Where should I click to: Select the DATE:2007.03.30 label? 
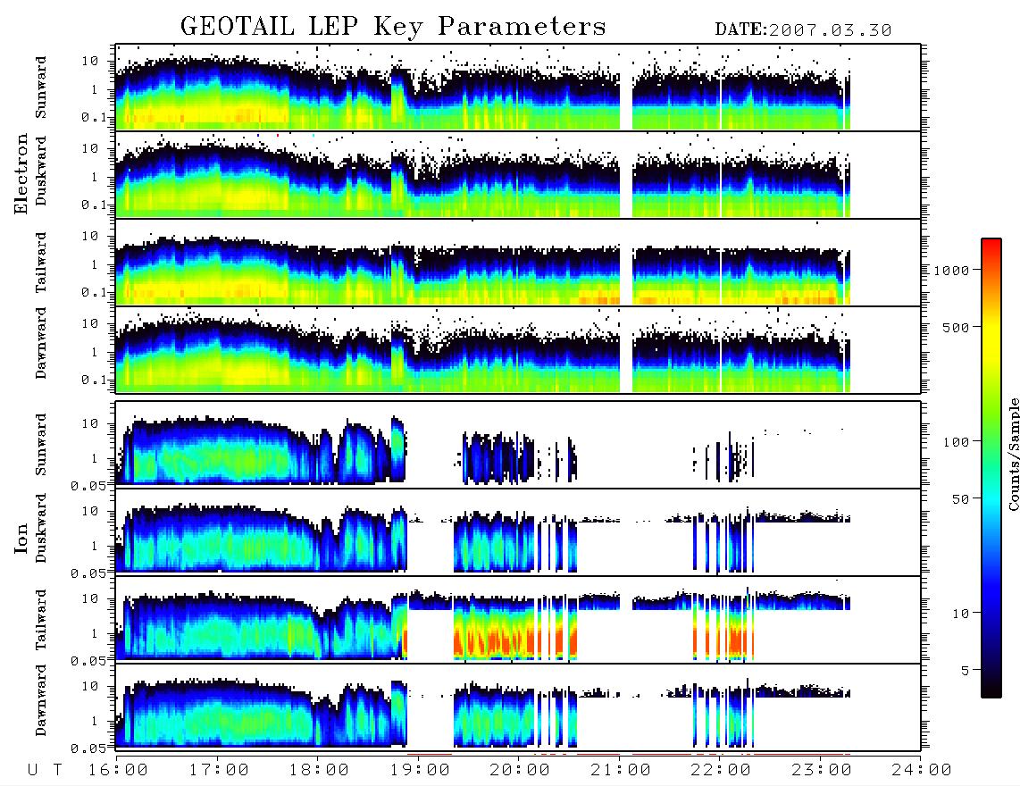coord(803,30)
